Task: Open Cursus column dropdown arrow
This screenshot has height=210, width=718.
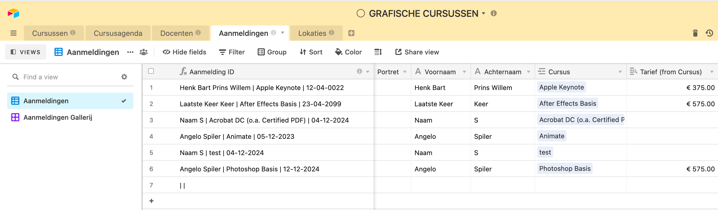Action: tap(620, 72)
